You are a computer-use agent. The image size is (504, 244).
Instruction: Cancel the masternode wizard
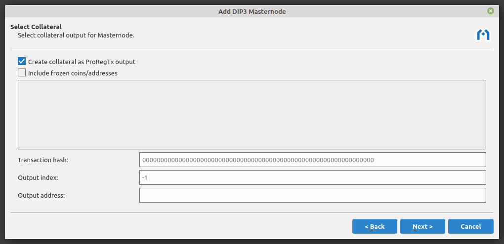470,226
